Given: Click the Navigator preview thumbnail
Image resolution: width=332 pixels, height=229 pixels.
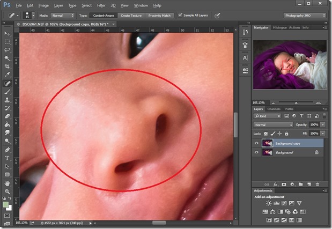Looking at the screenshot, I should (x=290, y=64).
